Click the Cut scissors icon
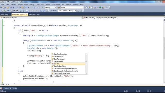Screen dimensions: 165x93 click(x=17, y=7)
